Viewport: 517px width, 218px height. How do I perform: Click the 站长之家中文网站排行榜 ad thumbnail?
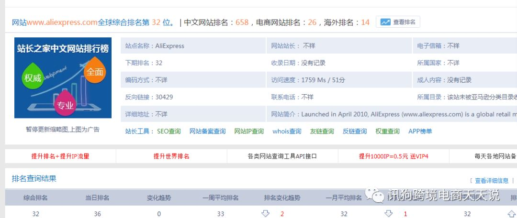coord(63,78)
